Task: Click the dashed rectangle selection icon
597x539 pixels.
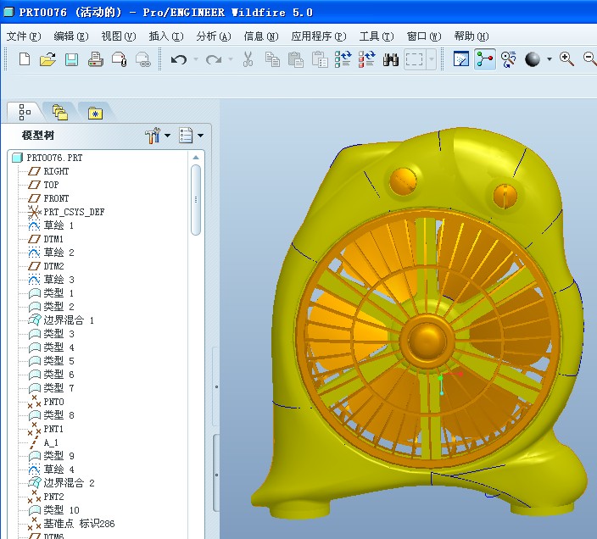Action: (x=414, y=59)
